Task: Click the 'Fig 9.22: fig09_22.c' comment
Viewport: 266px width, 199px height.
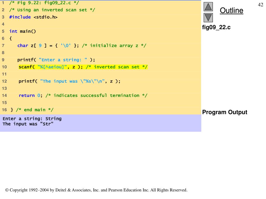Action: pyautogui.click(x=44, y=3)
